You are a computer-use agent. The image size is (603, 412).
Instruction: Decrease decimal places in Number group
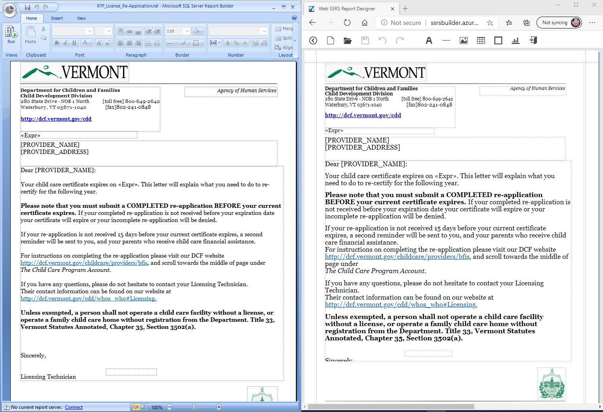coord(264,43)
